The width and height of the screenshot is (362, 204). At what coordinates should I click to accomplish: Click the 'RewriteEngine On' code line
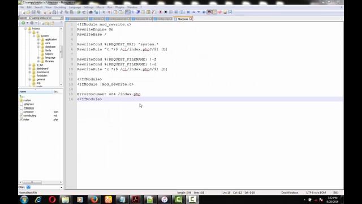pos(95,29)
